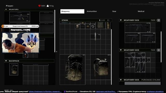This screenshot has width=166, height=93.
Task: Pick the grey suppressor item in the stash
Action: point(95,36)
